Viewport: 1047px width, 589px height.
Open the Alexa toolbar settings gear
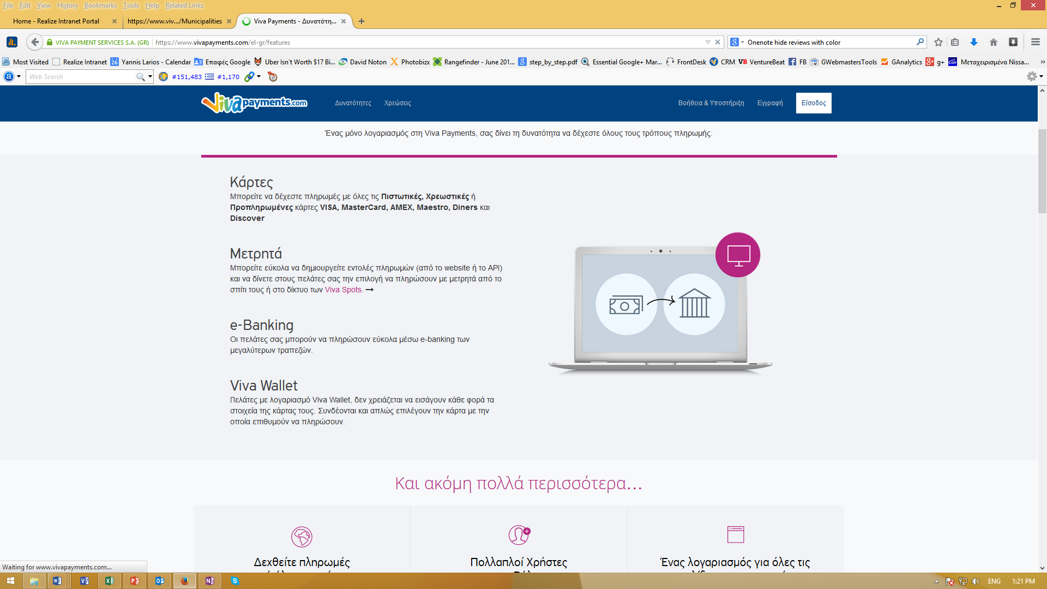(x=1032, y=76)
